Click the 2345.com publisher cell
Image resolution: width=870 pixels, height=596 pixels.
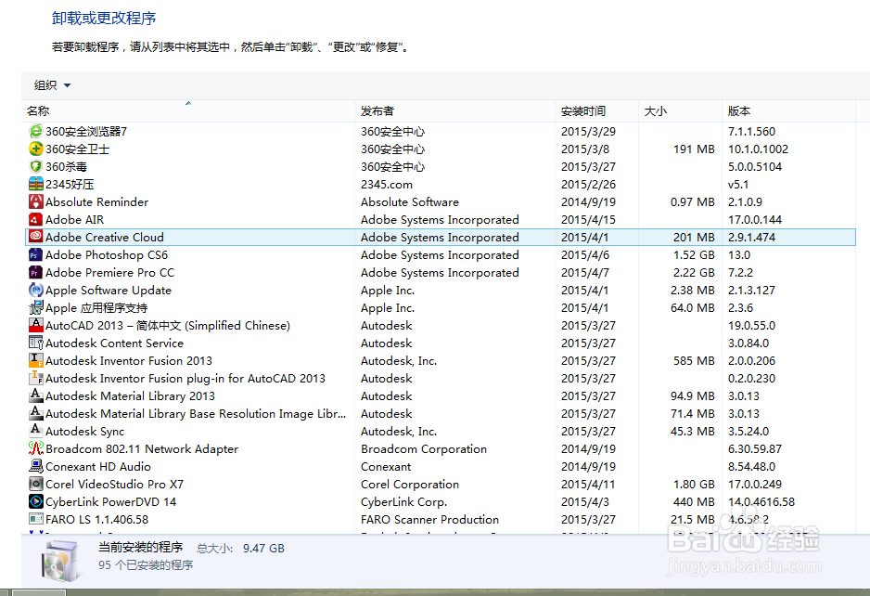(387, 185)
